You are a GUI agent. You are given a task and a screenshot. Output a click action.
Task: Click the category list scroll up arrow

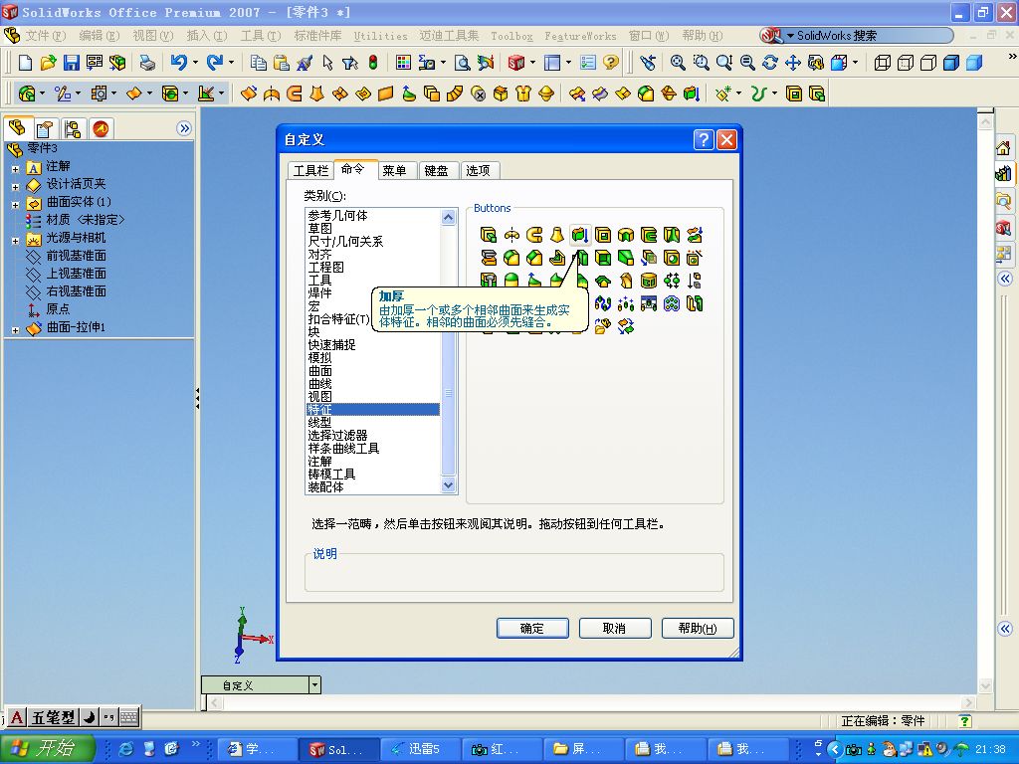449,217
